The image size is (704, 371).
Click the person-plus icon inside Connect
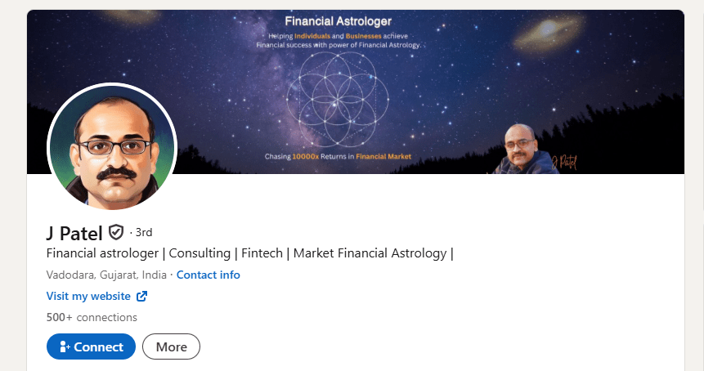65,346
